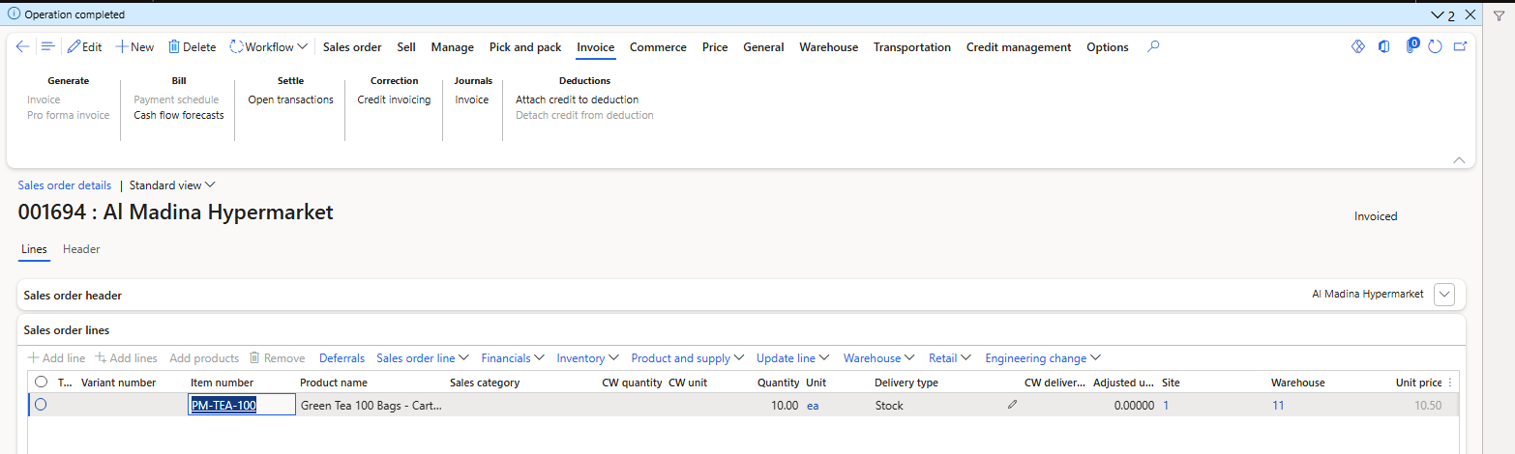Click Cash flow forecasts
This screenshot has width=1515, height=454.
point(179,115)
